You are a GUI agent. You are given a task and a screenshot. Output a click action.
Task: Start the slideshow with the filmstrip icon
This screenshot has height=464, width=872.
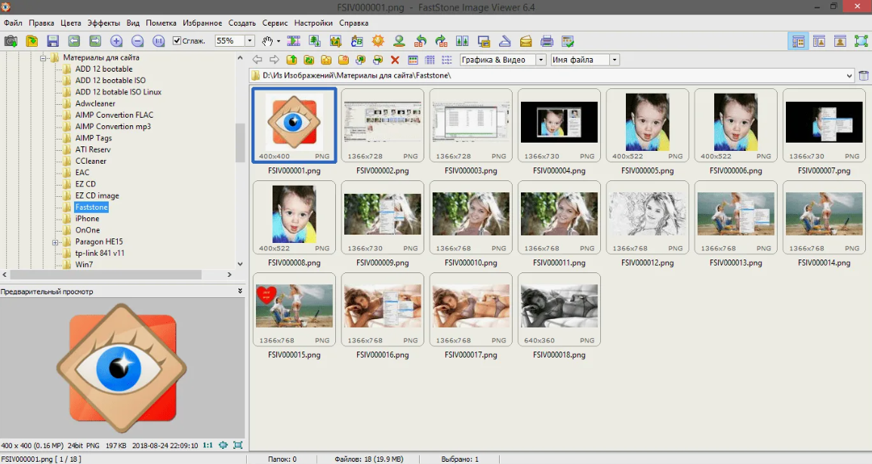294,41
